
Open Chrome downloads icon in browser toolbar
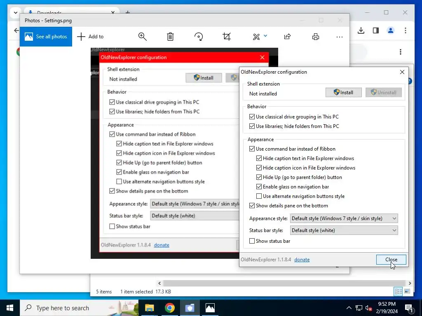(x=361, y=30)
